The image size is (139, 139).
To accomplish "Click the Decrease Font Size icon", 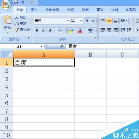I will [93, 21].
